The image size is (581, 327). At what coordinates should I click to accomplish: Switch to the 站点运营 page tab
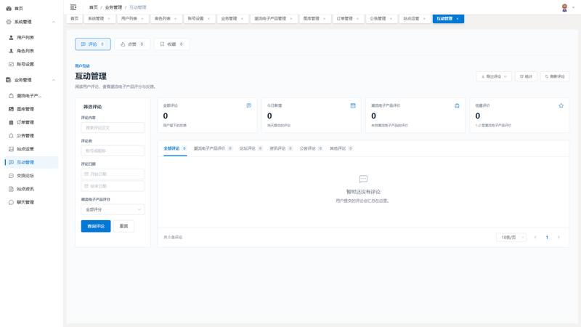(x=411, y=19)
